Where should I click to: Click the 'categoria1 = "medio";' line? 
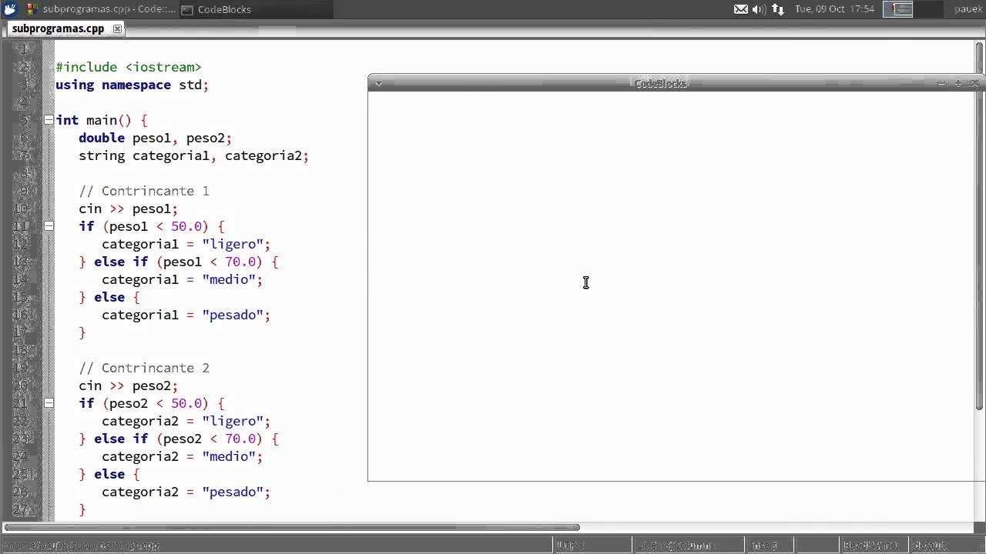[x=182, y=279]
